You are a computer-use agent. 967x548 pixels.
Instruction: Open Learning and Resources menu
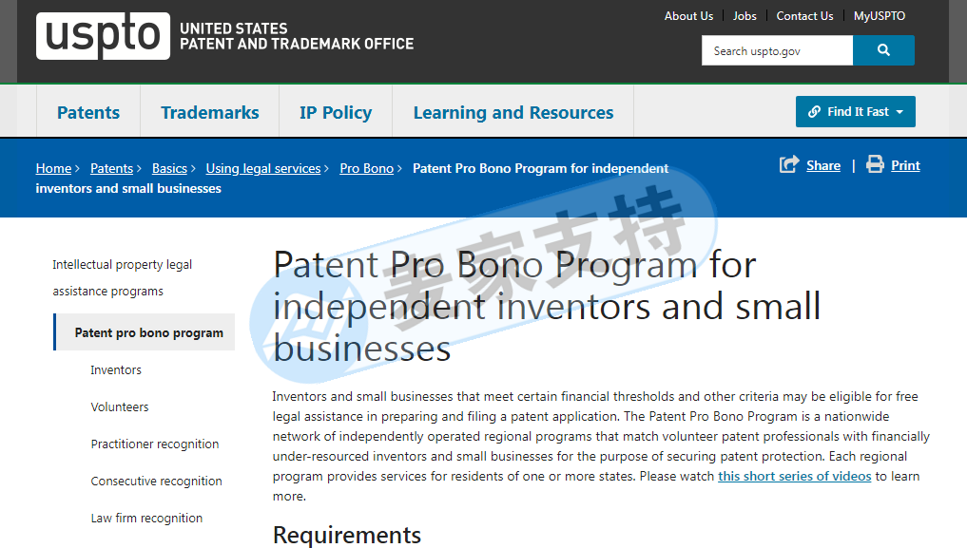513,113
